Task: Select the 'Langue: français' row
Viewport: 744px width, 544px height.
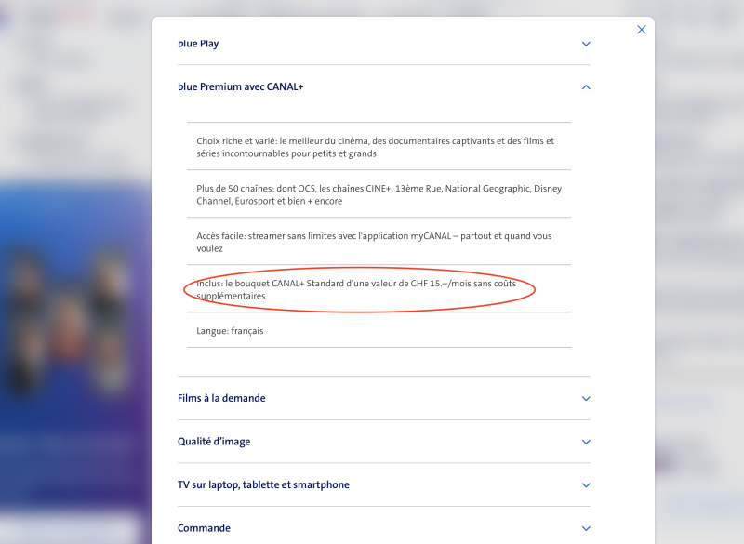Action: point(230,331)
